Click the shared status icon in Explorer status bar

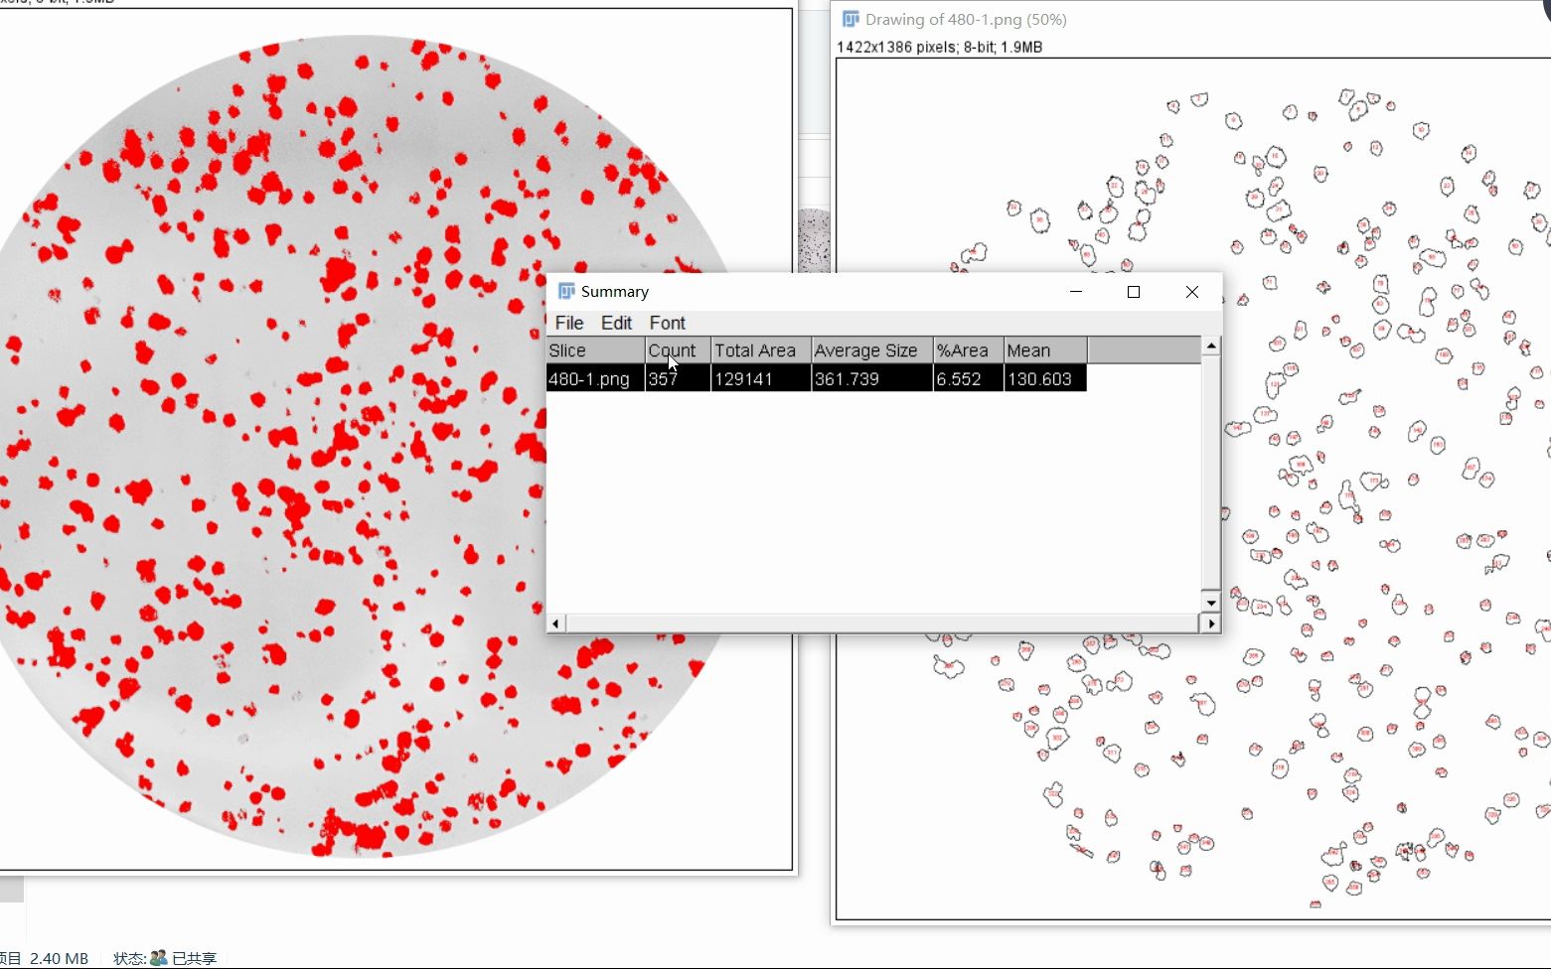tap(159, 958)
